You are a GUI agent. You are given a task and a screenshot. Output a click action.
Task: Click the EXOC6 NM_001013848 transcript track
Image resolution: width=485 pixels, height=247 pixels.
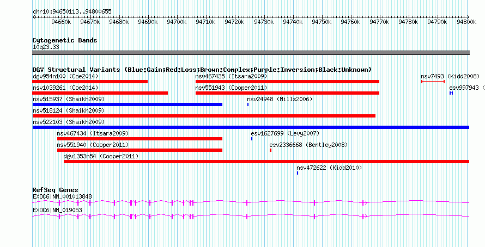(x=251, y=202)
